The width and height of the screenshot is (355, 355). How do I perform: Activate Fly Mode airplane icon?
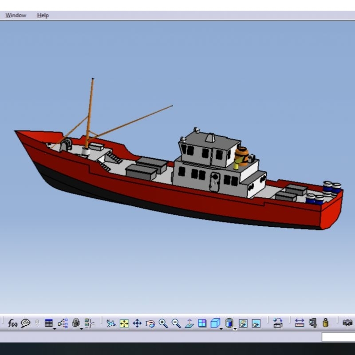(x=111, y=323)
